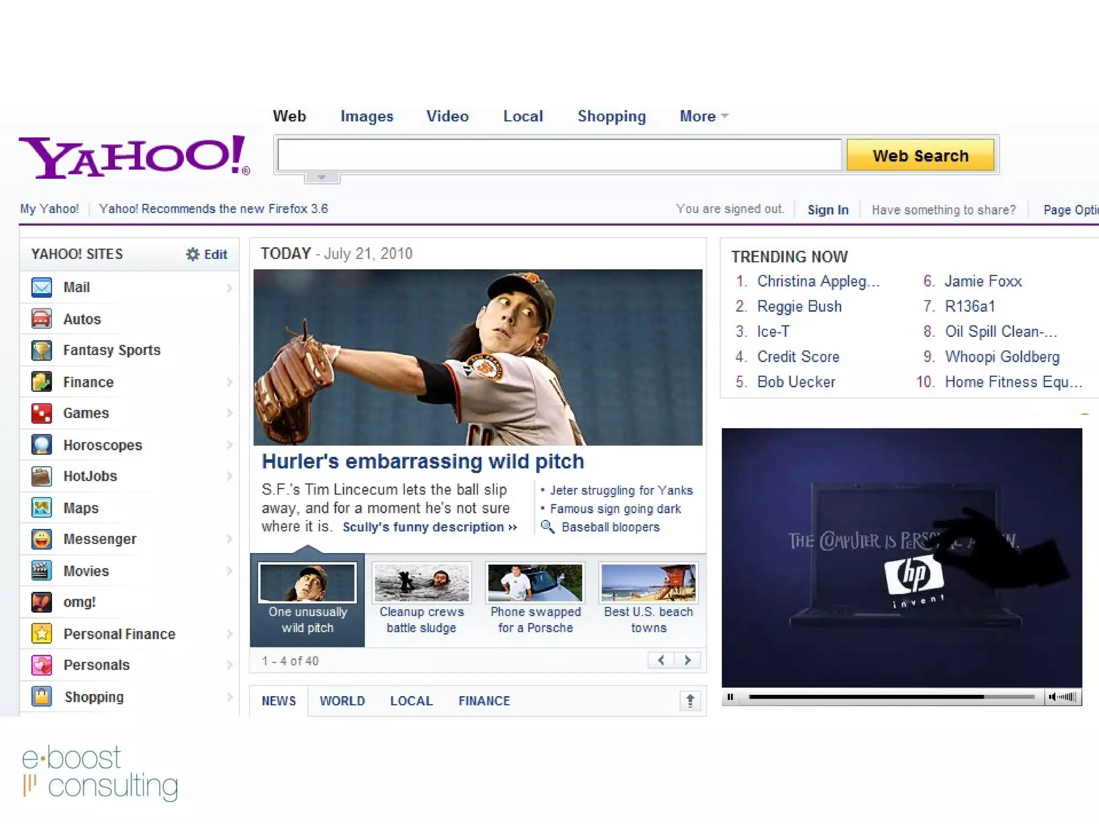Pause the HP video advertisement

[x=730, y=697]
